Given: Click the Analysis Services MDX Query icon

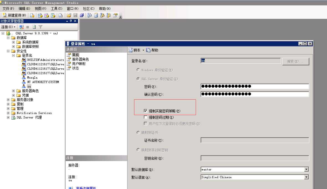Looking at the screenshot, I should click(x=40, y=15).
